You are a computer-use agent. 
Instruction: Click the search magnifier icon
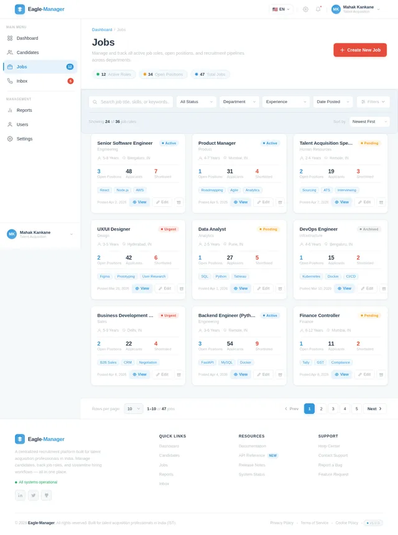tap(95, 102)
